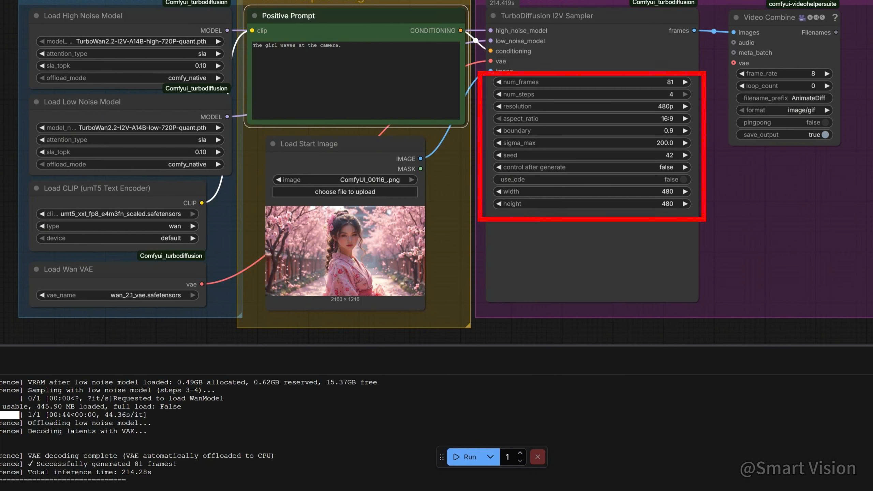Toggle the save_output switch off

825,135
